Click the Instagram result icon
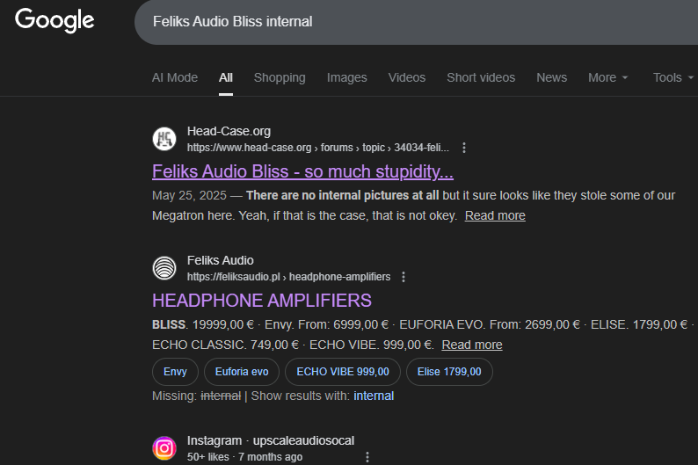The height and width of the screenshot is (465, 698). click(164, 448)
